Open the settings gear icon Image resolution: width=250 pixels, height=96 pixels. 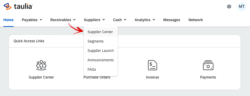229,7
